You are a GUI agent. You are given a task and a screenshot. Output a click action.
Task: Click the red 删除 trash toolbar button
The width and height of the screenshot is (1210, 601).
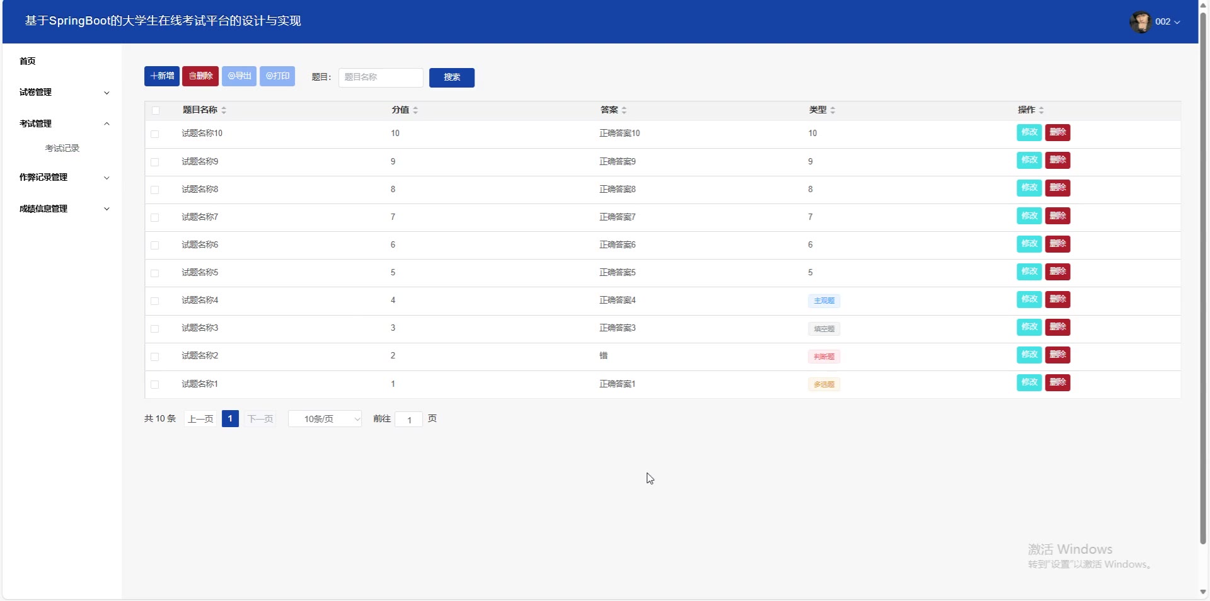(x=200, y=76)
